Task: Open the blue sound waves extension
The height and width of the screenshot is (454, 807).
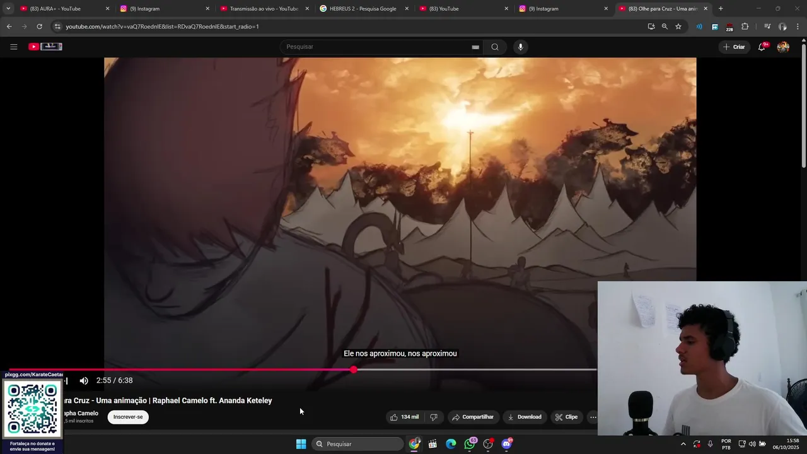Action: pyautogui.click(x=699, y=26)
